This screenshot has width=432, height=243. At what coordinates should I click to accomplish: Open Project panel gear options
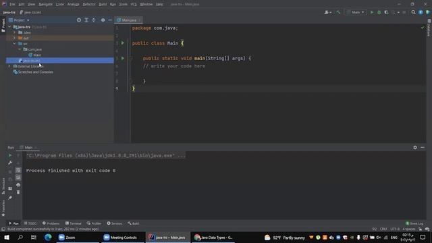pyautogui.click(x=103, y=20)
